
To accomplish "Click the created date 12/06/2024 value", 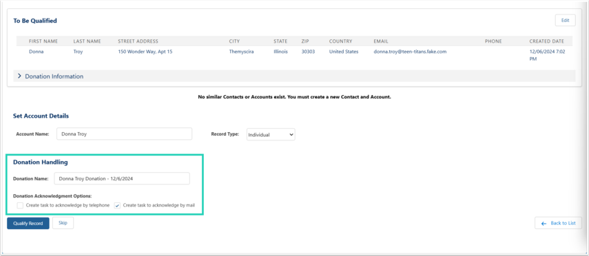I will [x=546, y=55].
